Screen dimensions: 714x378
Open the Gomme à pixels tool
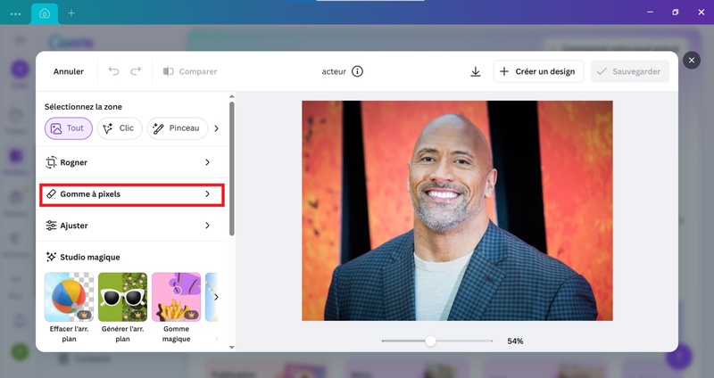tap(132, 194)
